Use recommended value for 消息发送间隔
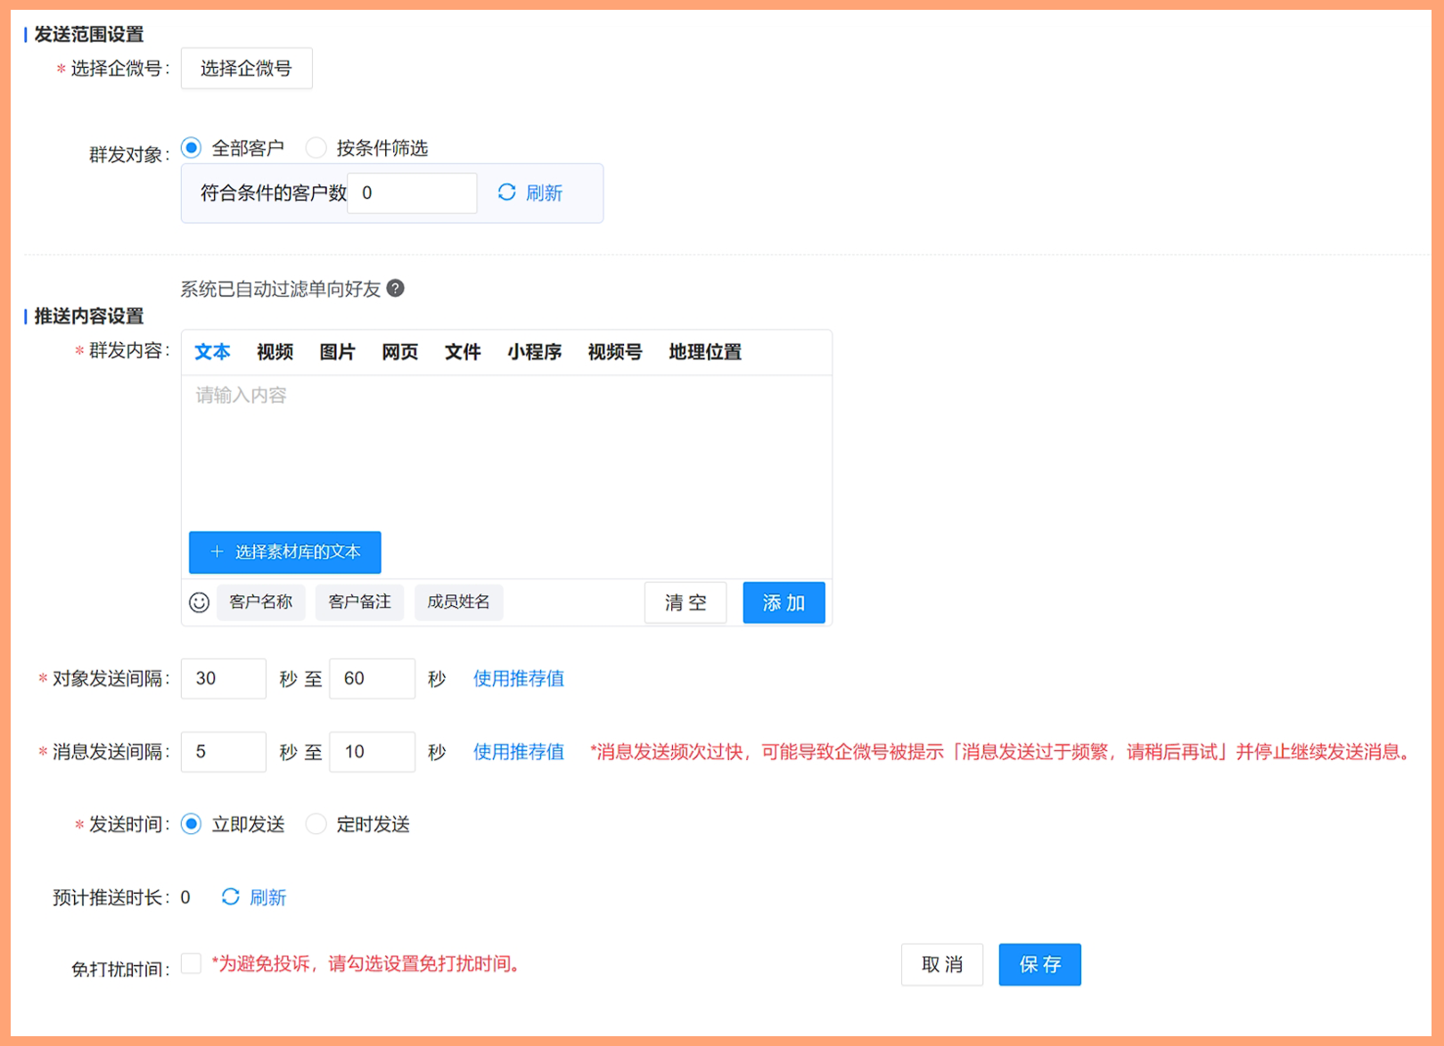 click(519, 752)
